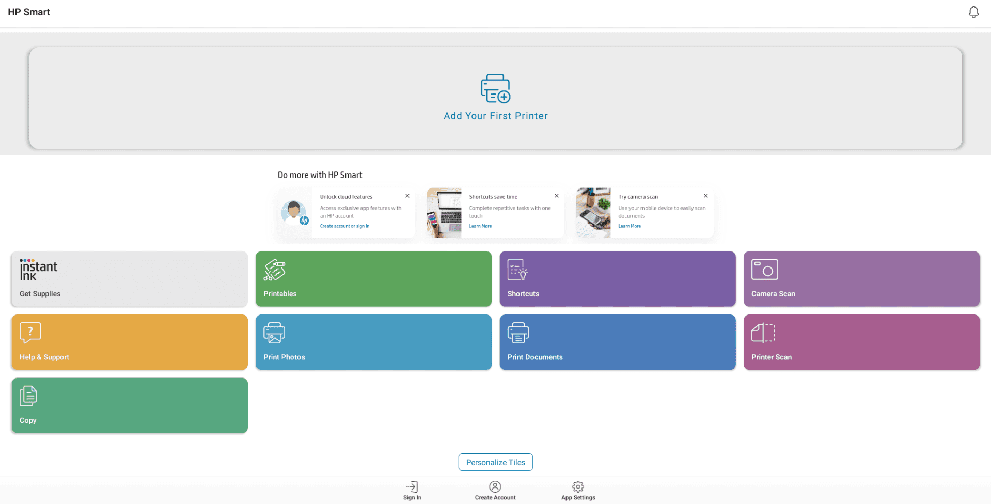
Task: Click the HP account avatar image
Action: [295, 213]
